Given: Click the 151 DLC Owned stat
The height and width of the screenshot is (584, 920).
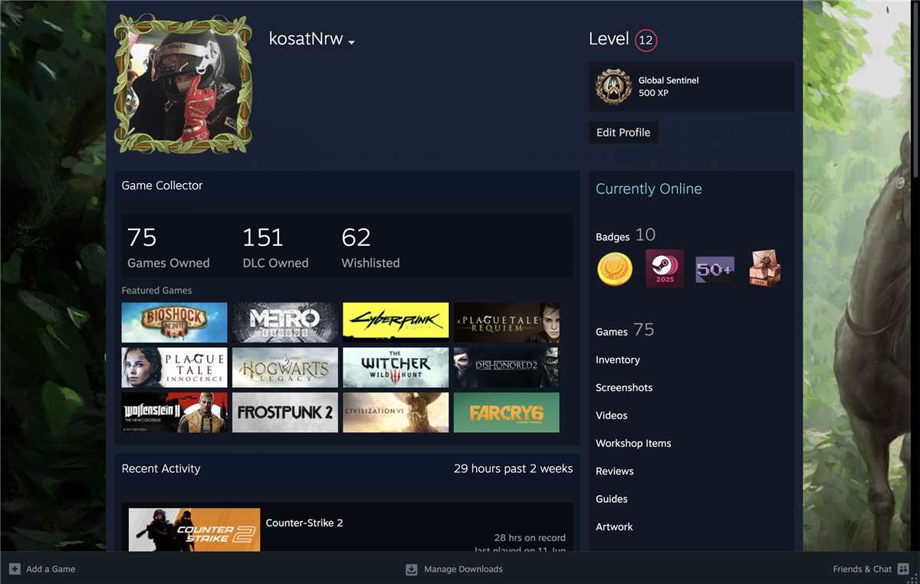Looking at the screenshot, I should tap(275, 248).
